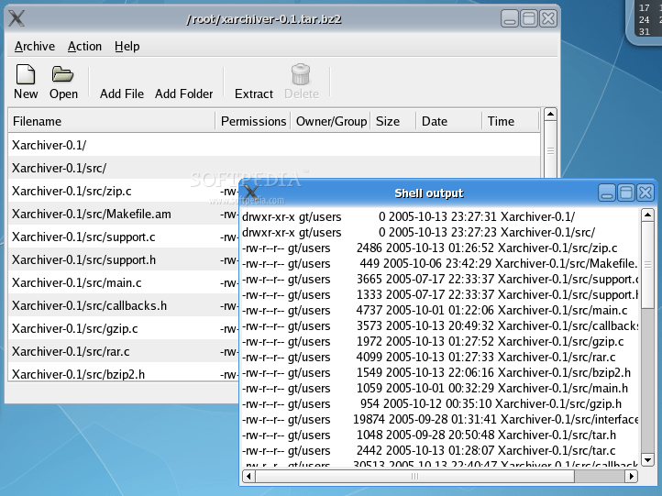Screen dimensions: 662x496
Task: Sort by the Size column header
Action: 393,121
